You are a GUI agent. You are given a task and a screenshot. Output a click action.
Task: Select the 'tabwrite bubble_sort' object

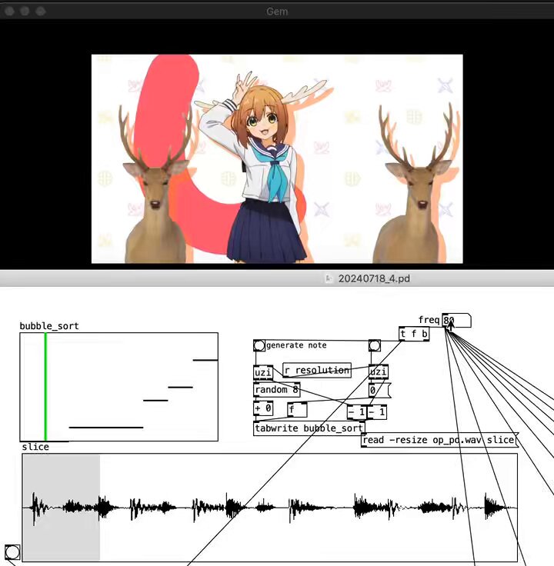(x=309, y=428)
